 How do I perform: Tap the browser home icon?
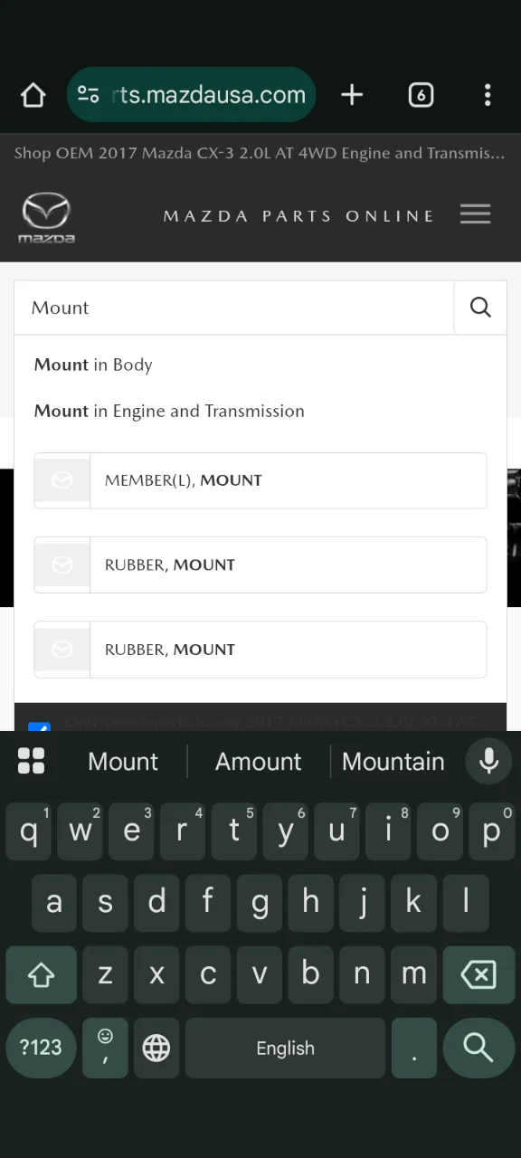(x=33, y=95)
